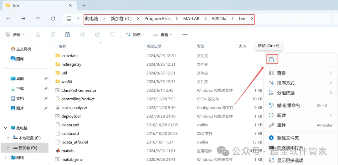Click MATLAB in the address bar
Image resolution: width=338 pixels, height=165 pixels.
pos(192,19)
